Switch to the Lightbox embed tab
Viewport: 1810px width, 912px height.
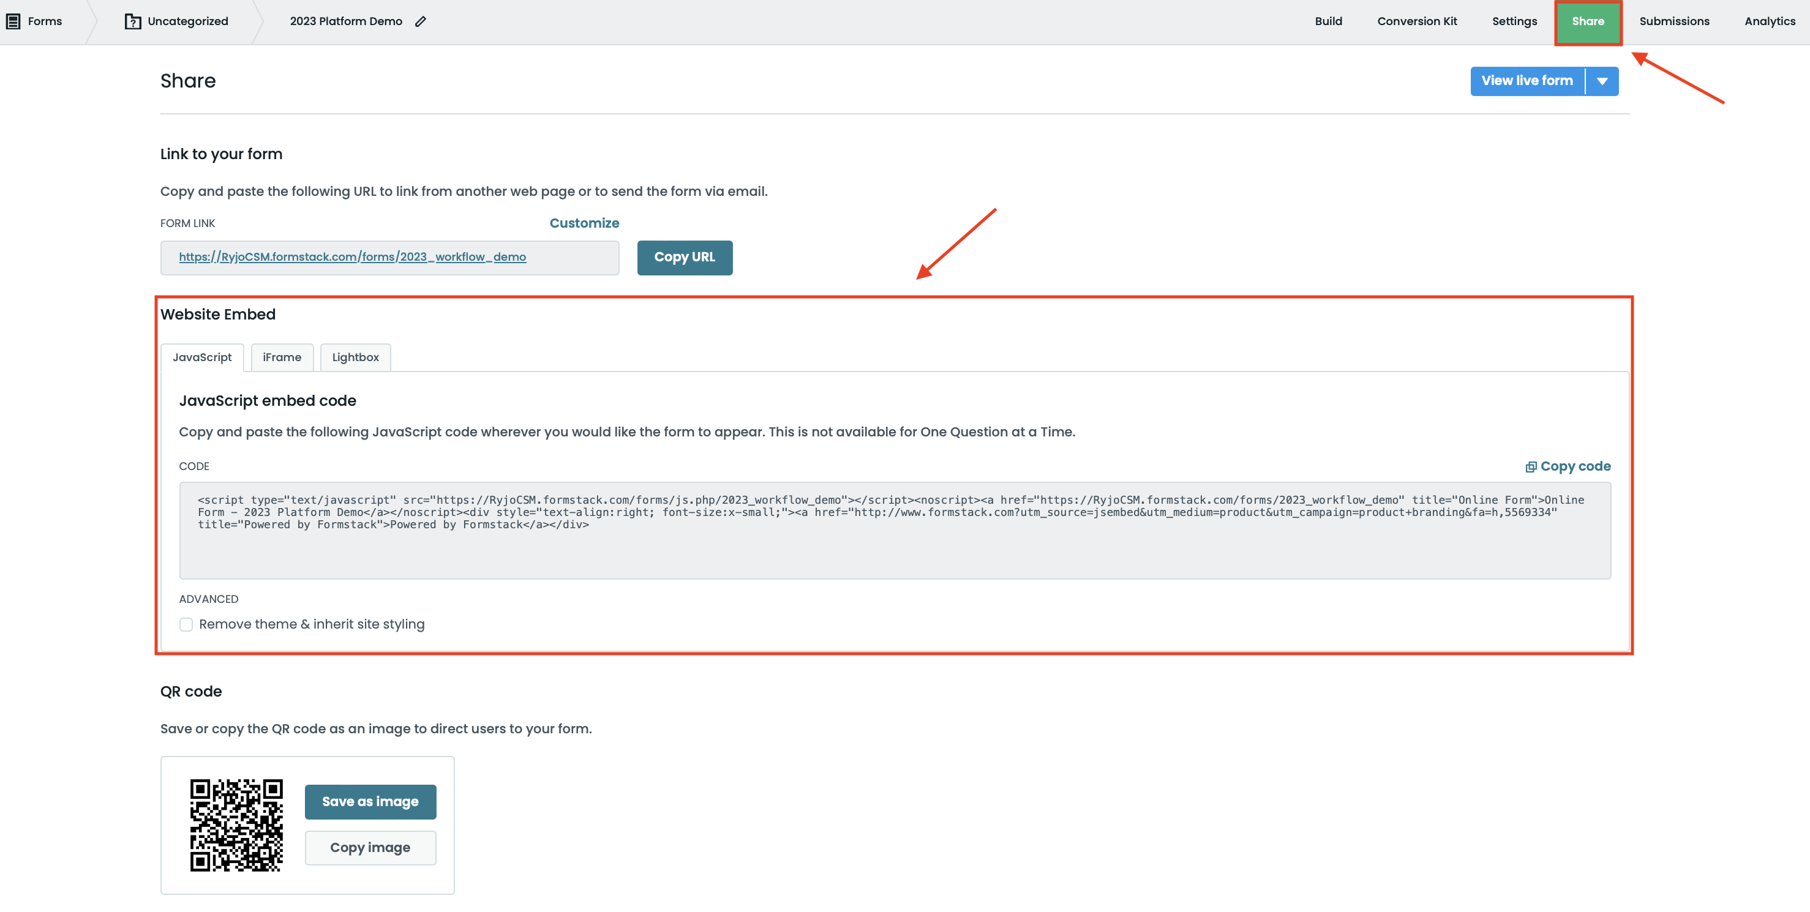(355, 357)
